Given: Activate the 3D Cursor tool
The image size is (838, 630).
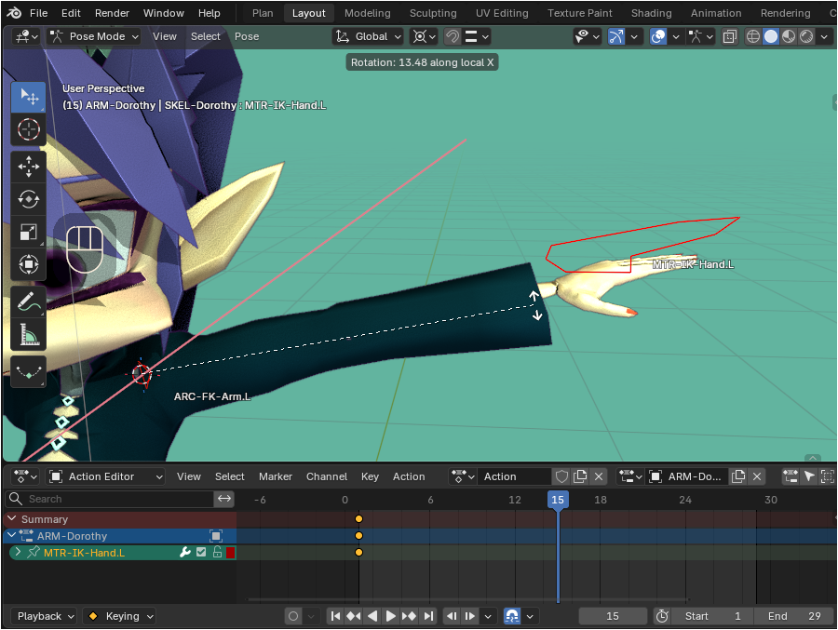Looking at the screenshot, I should (x=28, y=129).
